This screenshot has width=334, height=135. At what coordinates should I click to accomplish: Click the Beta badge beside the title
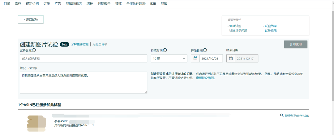tap(64, 45)
